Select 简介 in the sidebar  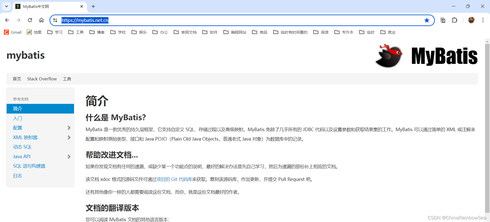(x=40, y=109)
